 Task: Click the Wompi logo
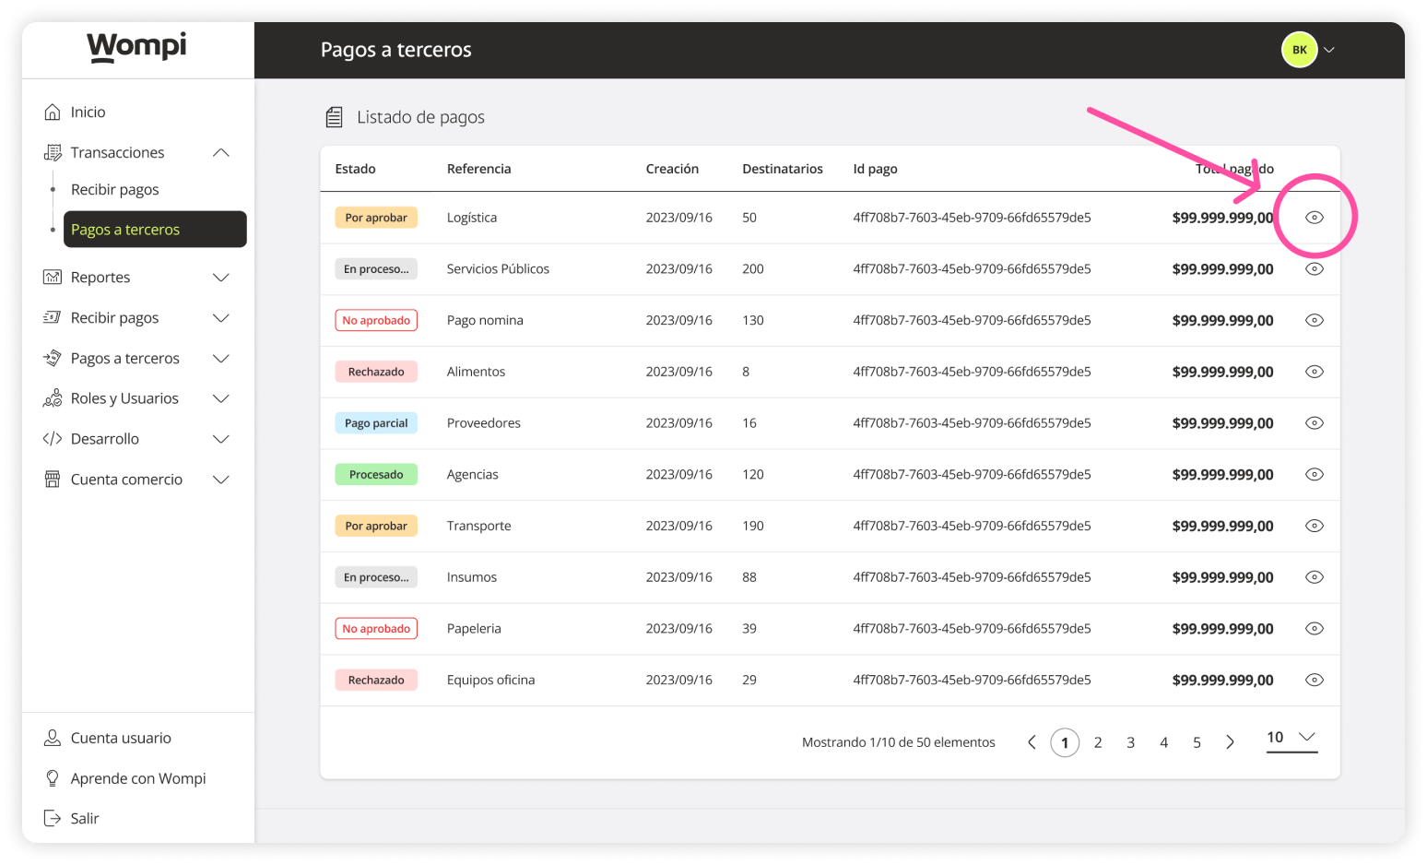tap(136, 48)
